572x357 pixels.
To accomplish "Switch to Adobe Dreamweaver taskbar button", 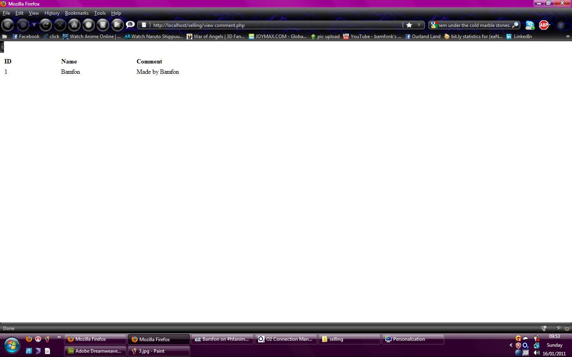I will 95,351.
